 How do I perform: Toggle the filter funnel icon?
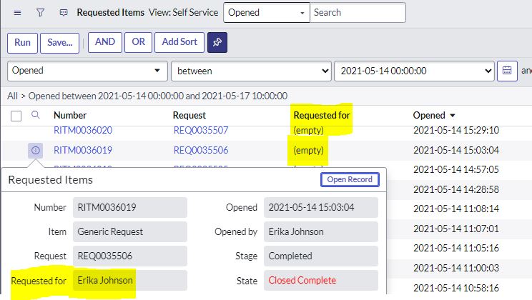[40, 13]
